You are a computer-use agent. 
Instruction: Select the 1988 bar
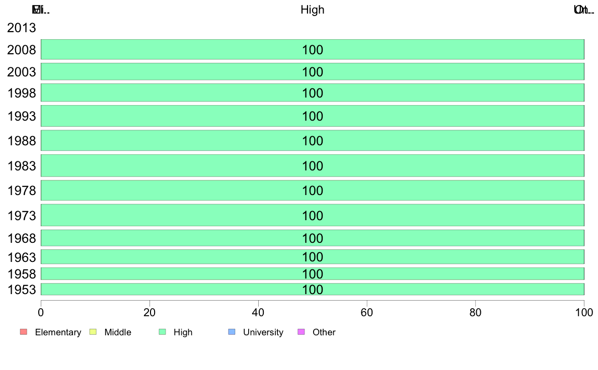tap(313, 141)
